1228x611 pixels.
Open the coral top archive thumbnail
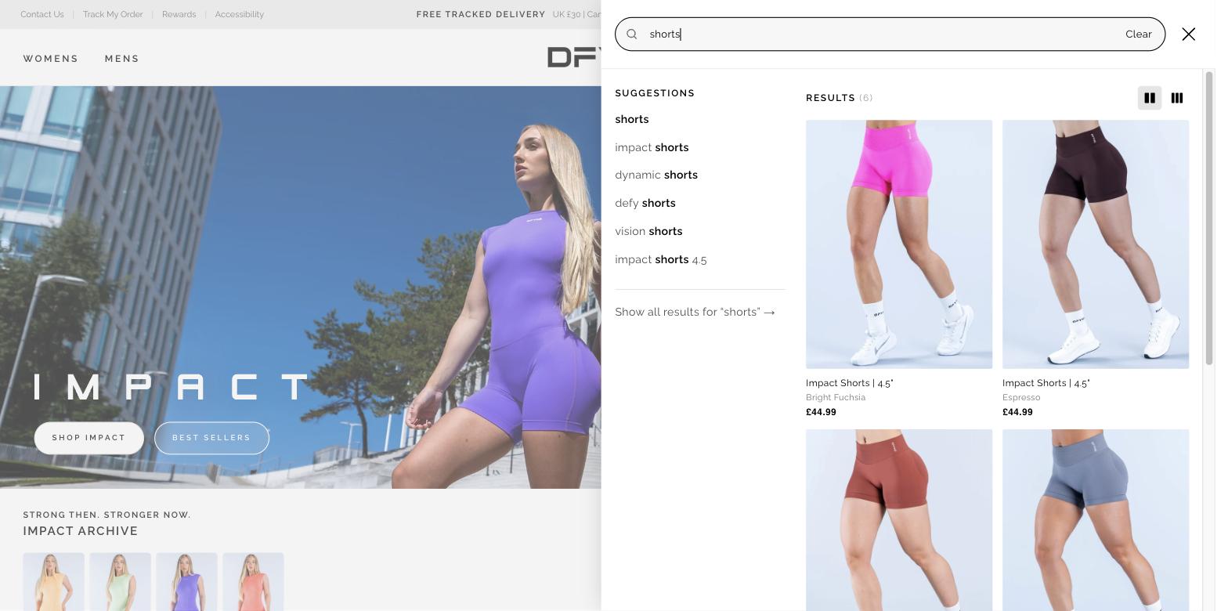[x=253, y=582]
